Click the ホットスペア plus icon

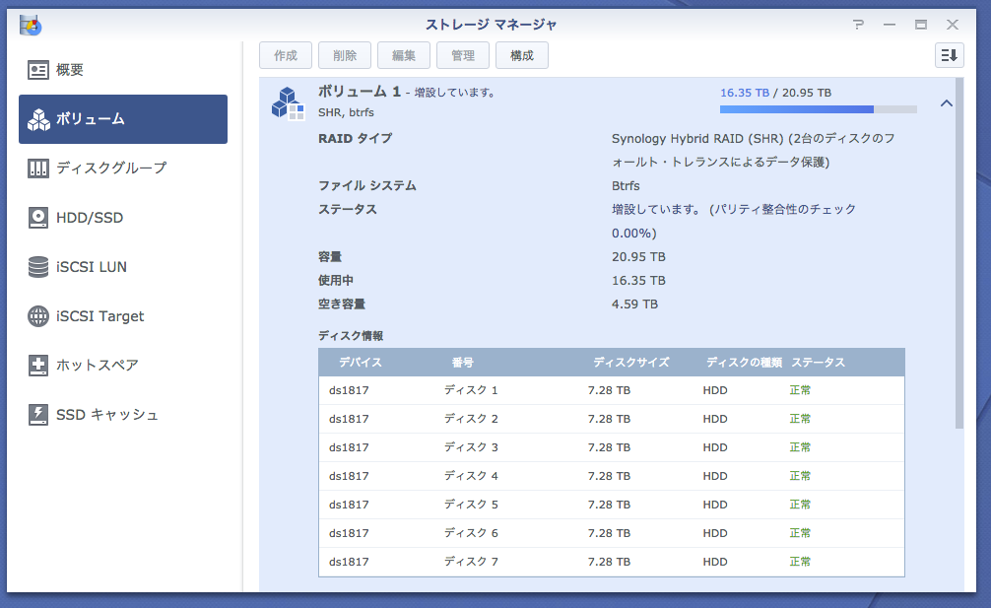[38, 366]
